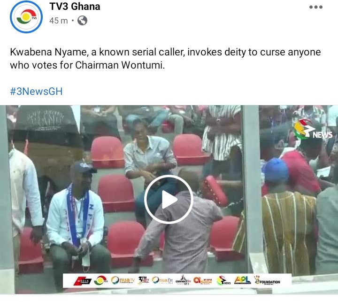Click the TV3 Ghana profile picture
Image resolution: width=338 pixels, height=302 pixels.
(26, 17)
